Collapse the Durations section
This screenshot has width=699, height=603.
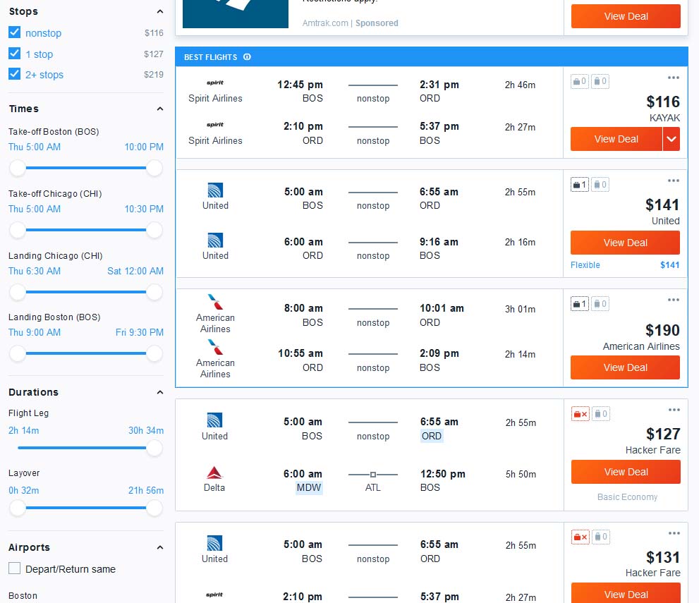tap(159, 392)
